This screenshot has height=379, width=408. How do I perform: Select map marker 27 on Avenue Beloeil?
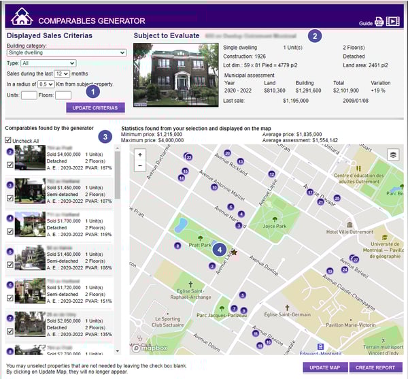(x=356, y=259)
